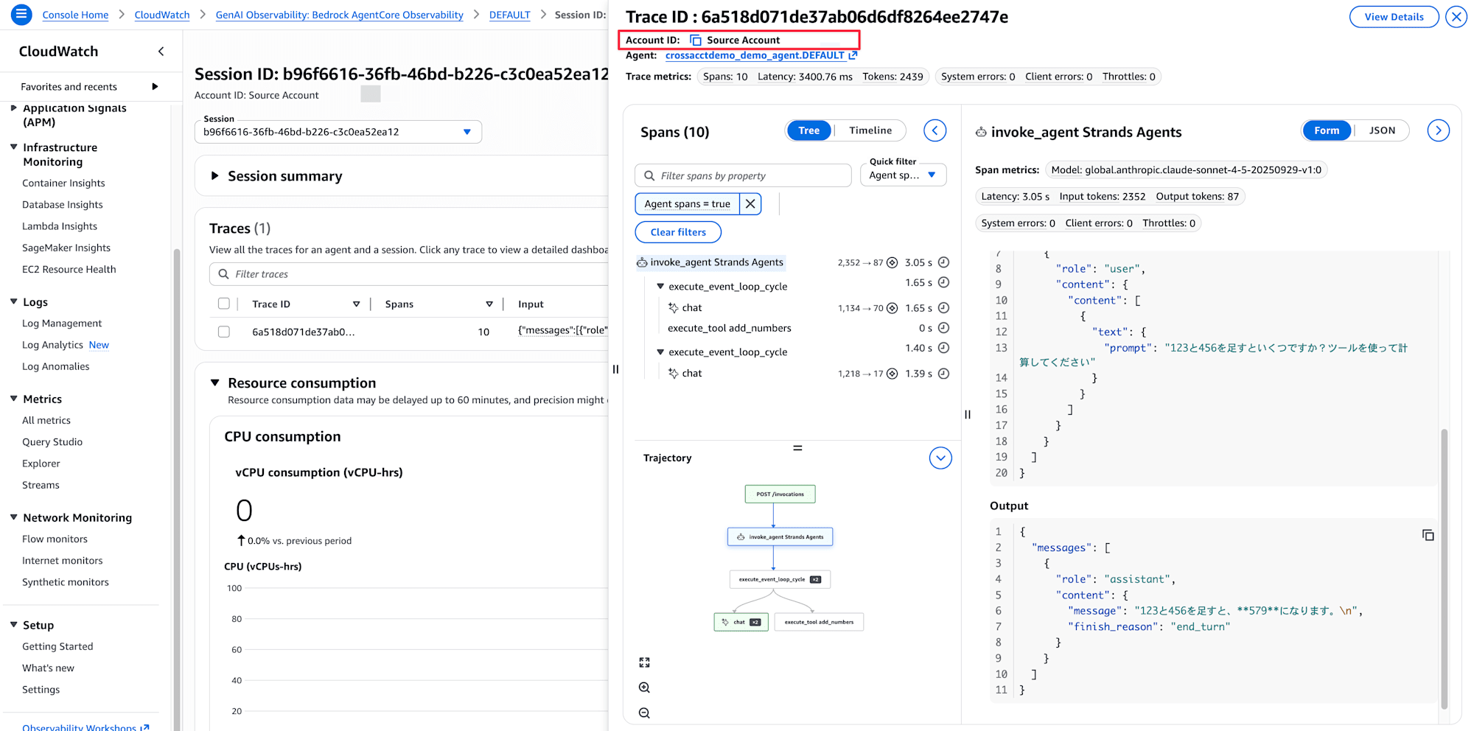Screen dimensions: 1474x731
Task: Zoom in on the trajectory graph
Action: click(644, 688)
